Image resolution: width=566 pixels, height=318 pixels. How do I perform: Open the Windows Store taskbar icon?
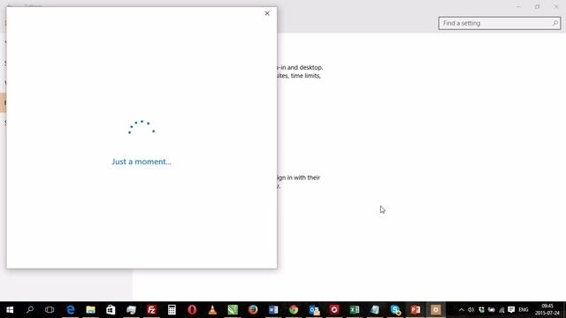click(111, 310)
